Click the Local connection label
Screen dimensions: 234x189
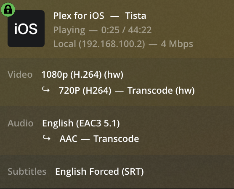point(65,44)
